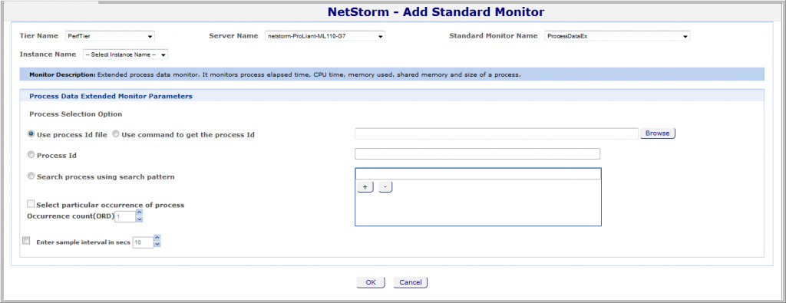Click the sample interval value field

[143, 242]
